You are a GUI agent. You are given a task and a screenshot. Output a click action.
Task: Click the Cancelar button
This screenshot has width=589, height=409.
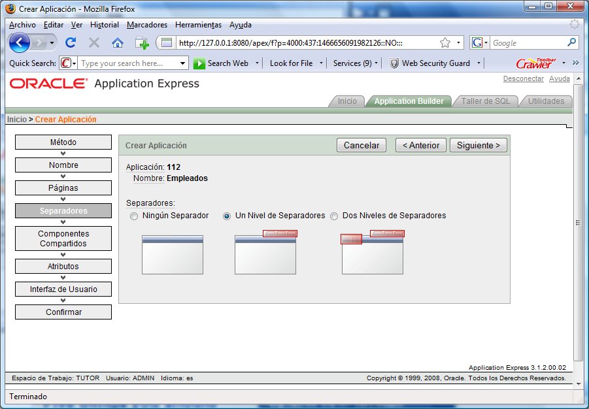pos(362,145)
